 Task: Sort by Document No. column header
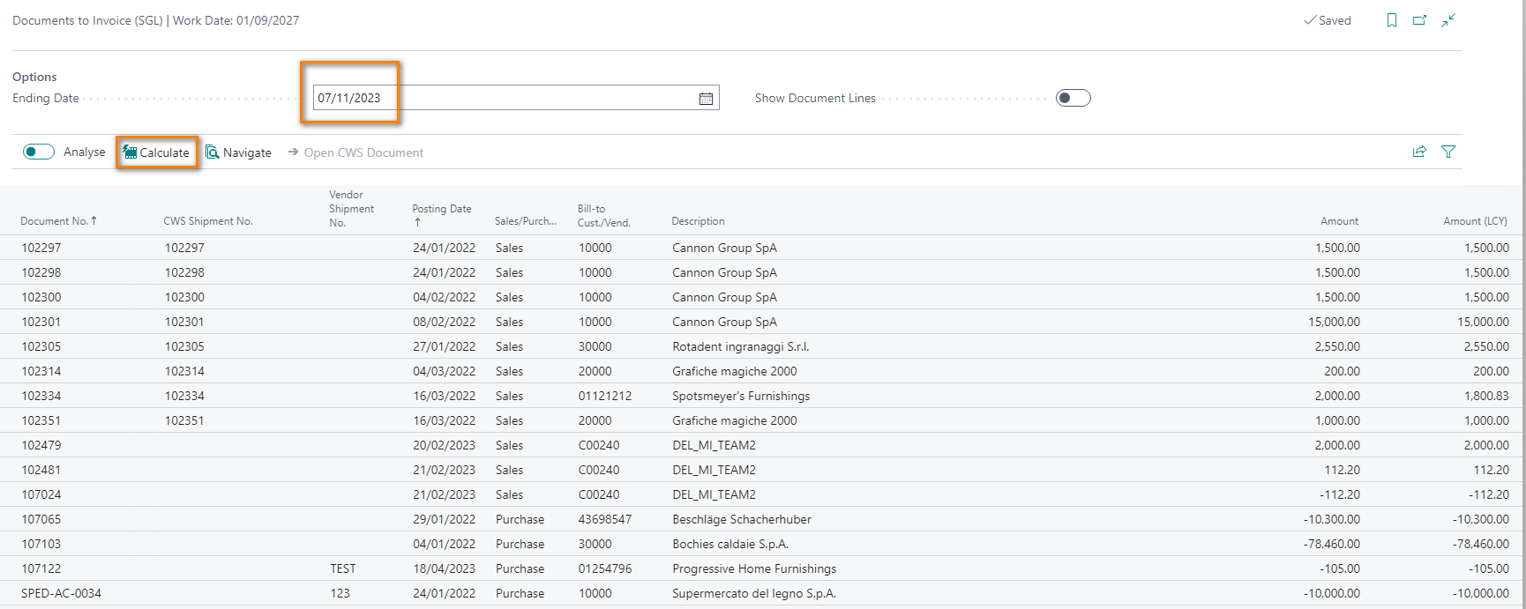58,221
